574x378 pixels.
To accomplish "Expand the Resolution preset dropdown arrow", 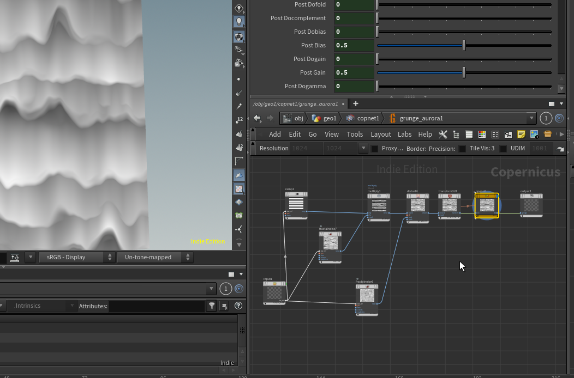I will tap(363, 148).
